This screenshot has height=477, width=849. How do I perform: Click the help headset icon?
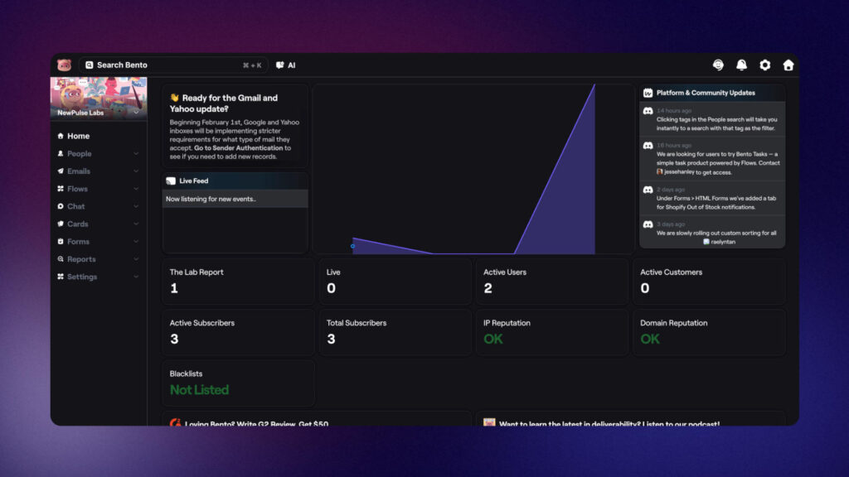pos(719,65)
